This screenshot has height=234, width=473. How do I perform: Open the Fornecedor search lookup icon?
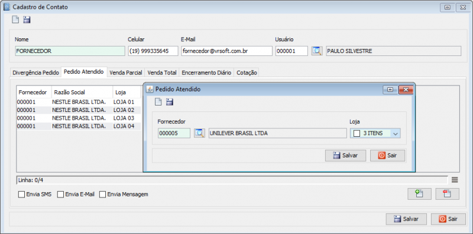[x=199, y=133]
